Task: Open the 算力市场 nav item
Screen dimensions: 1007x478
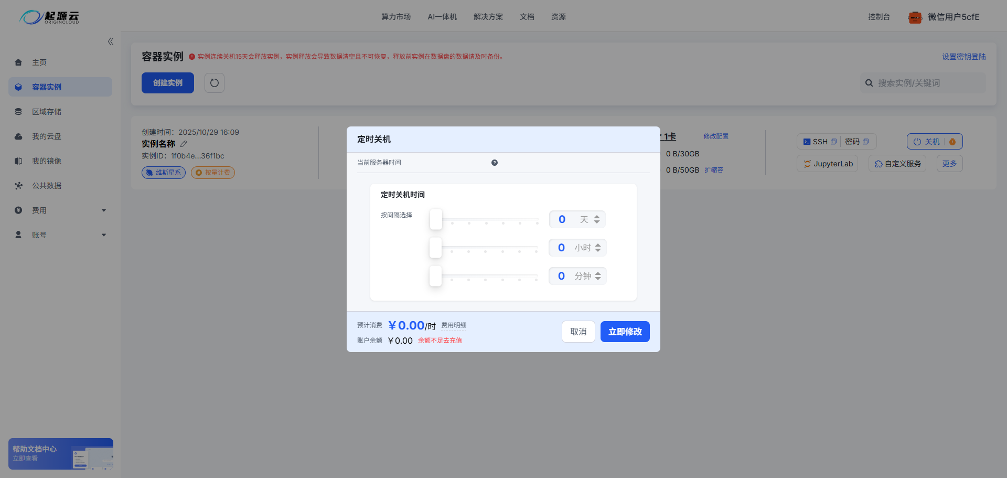Action: click(396, 17)
